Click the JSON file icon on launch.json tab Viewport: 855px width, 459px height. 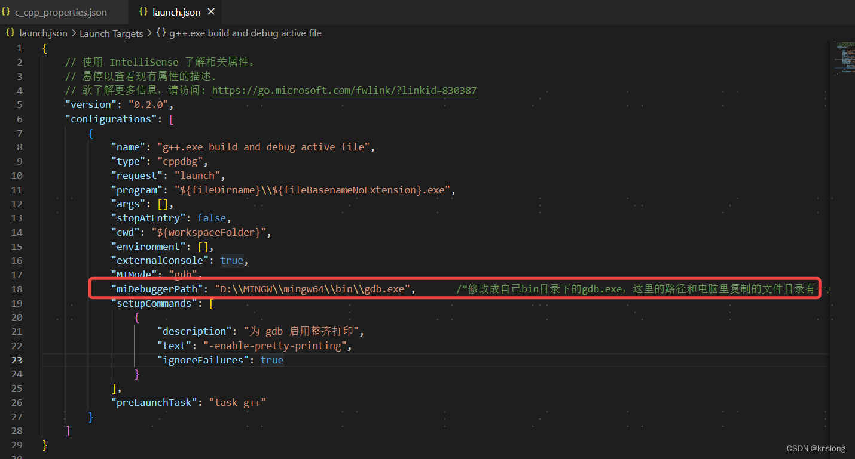tap(143, 12)
